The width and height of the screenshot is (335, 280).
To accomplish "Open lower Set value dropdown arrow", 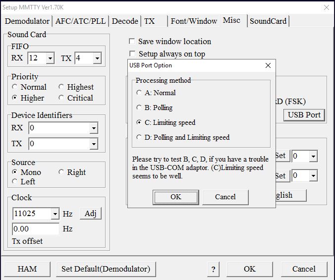I will coord(313,176).
